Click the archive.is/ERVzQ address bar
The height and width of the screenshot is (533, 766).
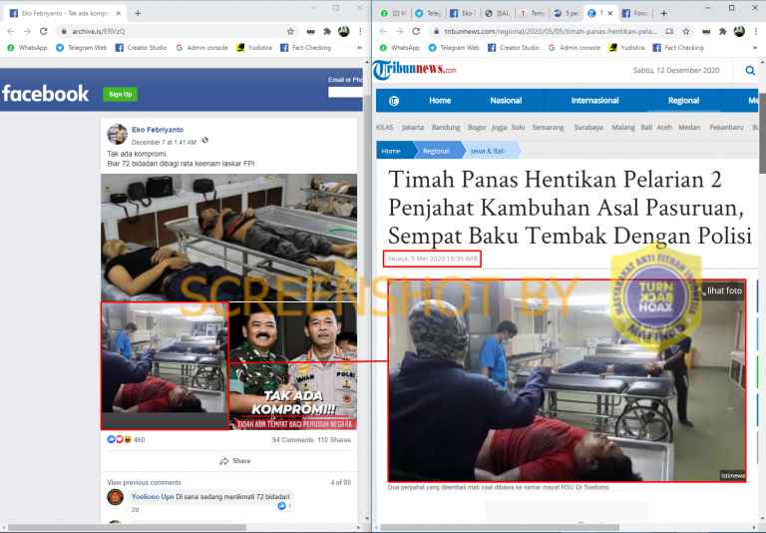coord(176,31)
